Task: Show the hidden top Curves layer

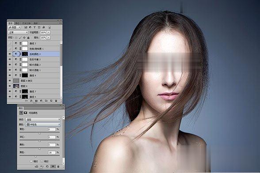Action: click(10, 43)
